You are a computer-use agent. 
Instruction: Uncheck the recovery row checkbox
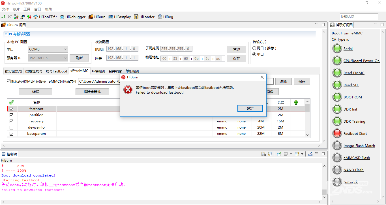pos(12,121)
